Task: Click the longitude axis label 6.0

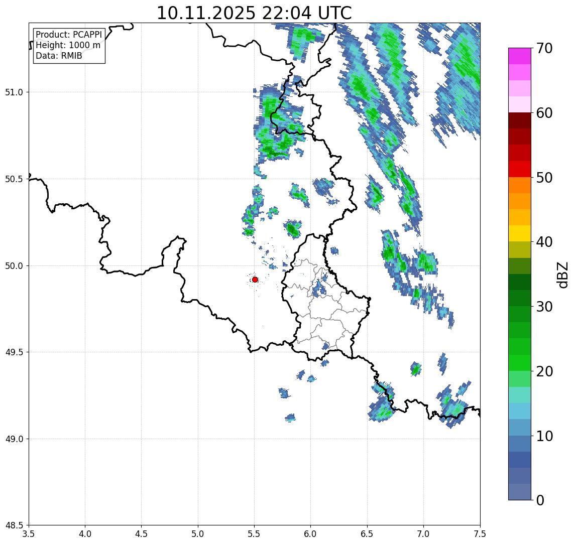Action: 311,534
